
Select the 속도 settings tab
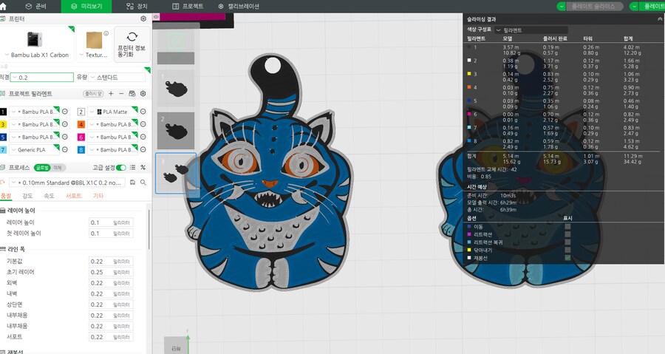[50, 196]
